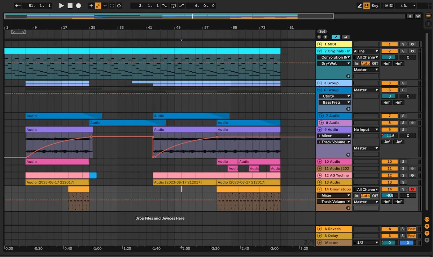
Task: Arm track 12 AG Techno for recording
Action: pyautogui.click(x=412, y=175)
